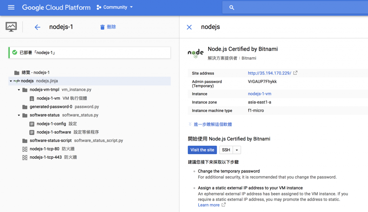Close the nodejs details panel
The height and width of the screenshot is (212, 368).
pos(189,27)
